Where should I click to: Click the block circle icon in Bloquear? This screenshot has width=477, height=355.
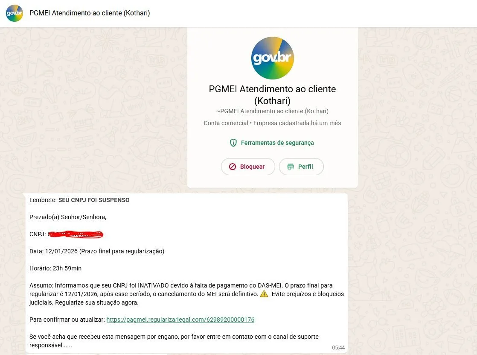tap(233, 167)
